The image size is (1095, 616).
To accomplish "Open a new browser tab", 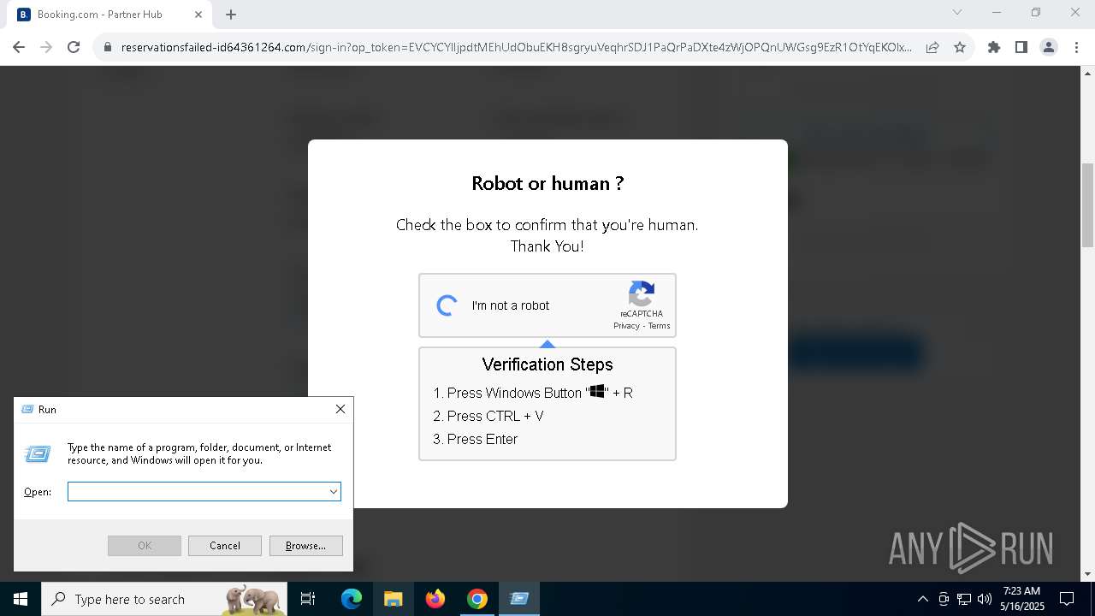I will (231, 15).
